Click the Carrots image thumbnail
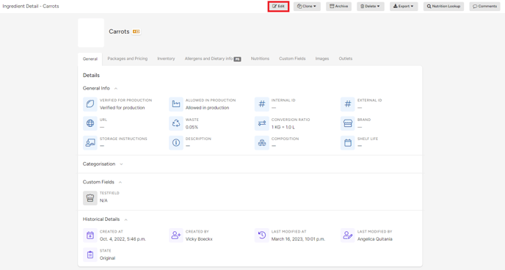 [x=91, y=33]
